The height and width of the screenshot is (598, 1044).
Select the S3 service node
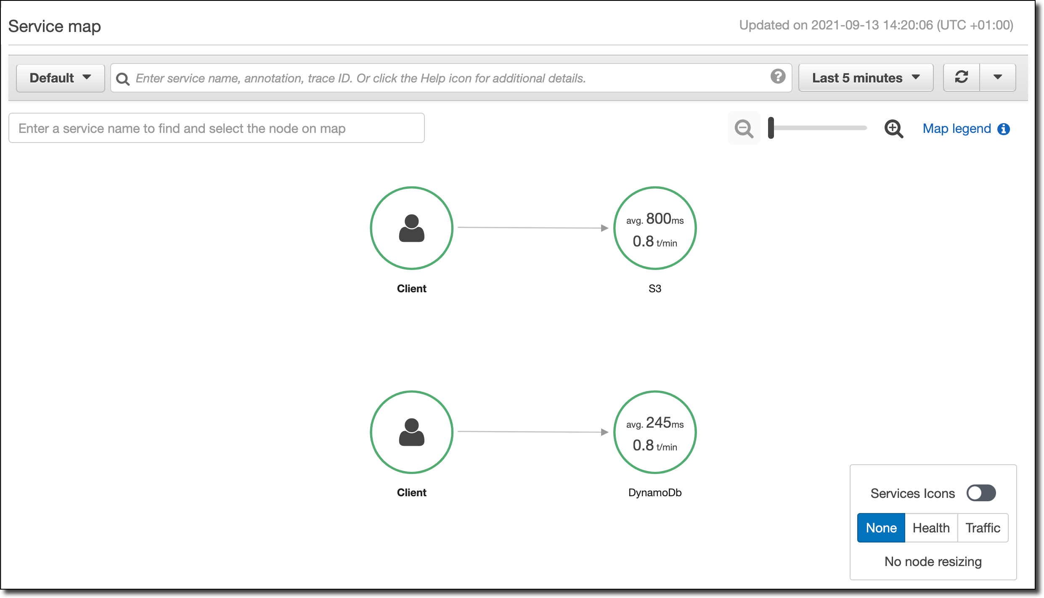pos(654,228)
